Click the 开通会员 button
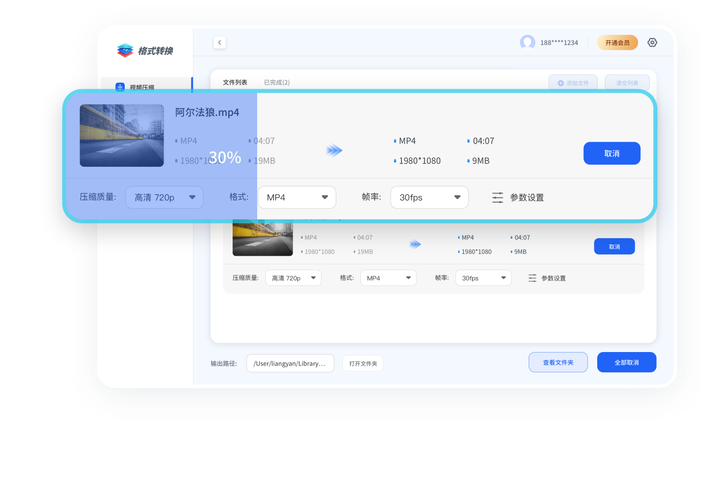The image size is (710, 478). [617, 43]
